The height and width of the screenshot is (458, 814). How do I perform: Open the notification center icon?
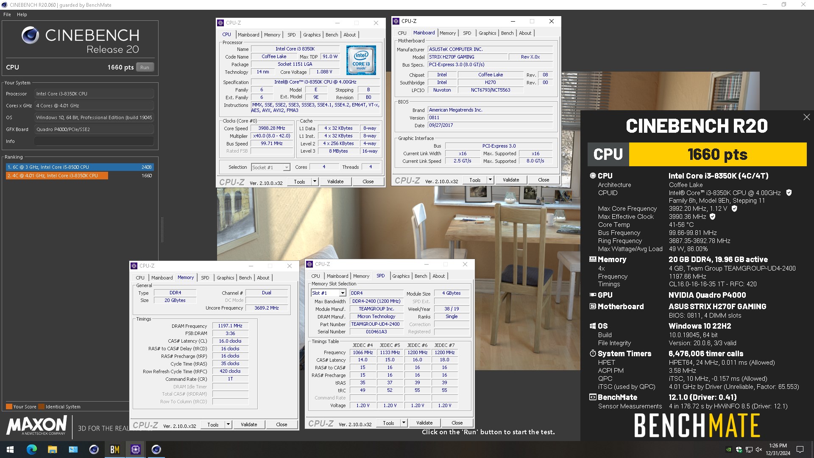tap(800, 450)
